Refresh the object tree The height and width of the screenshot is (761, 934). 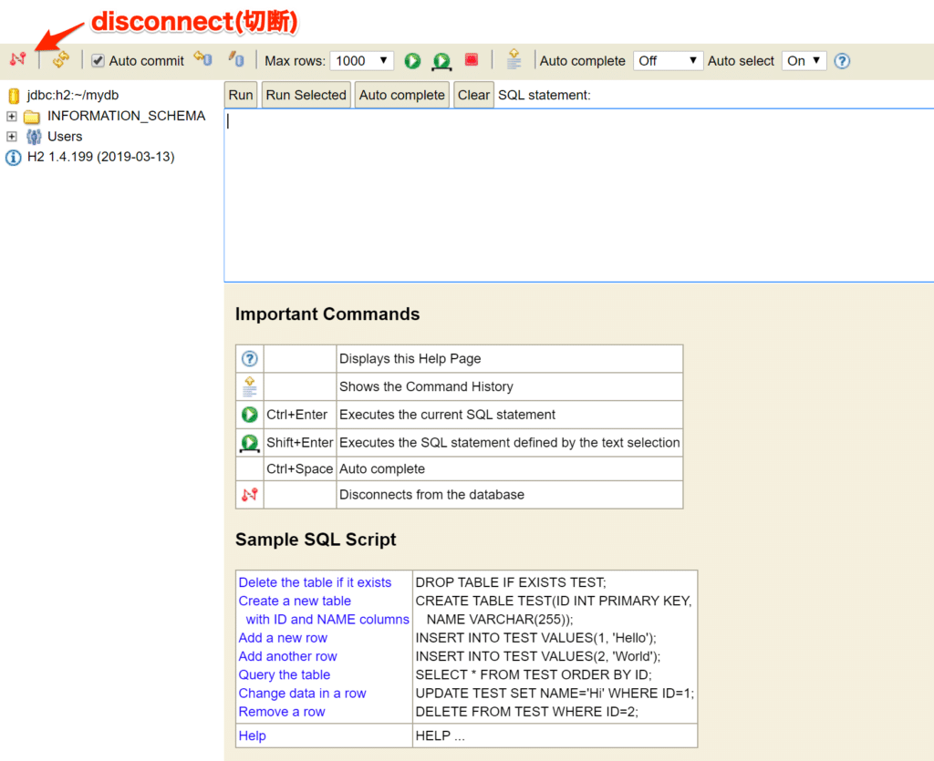(x=61, y=60)
